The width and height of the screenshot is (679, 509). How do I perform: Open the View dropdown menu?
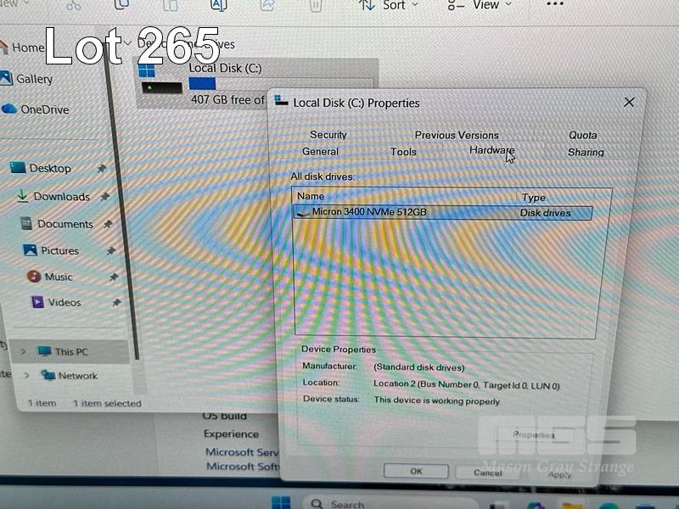point(491,6)
